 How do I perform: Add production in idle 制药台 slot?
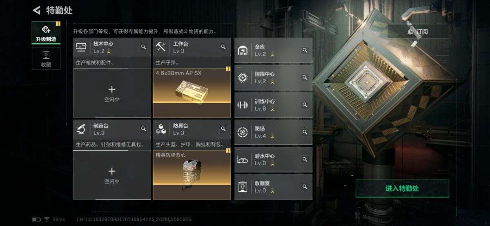coord(112,175)
